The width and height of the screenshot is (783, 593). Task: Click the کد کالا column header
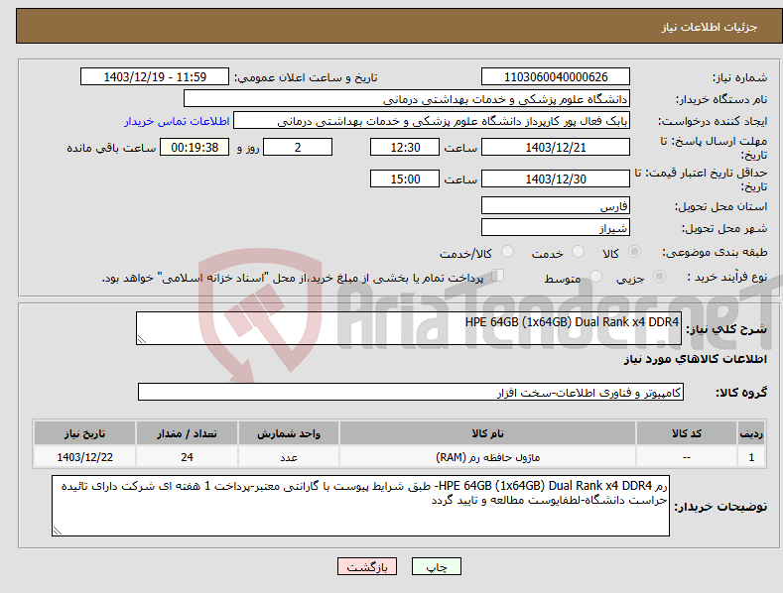coord(687,433)
